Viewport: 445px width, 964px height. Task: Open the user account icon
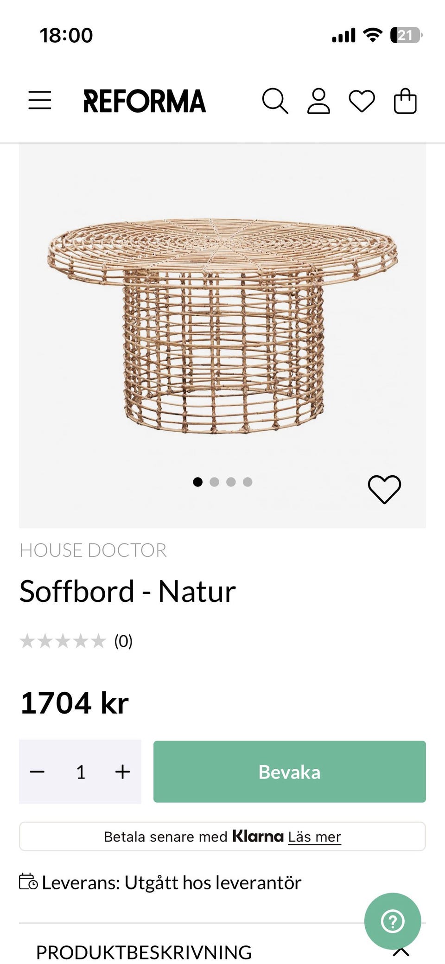coord(318,101)
